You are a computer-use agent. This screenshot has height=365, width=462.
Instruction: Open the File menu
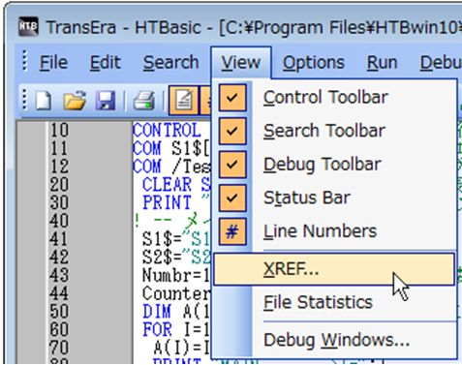[53, 62]
